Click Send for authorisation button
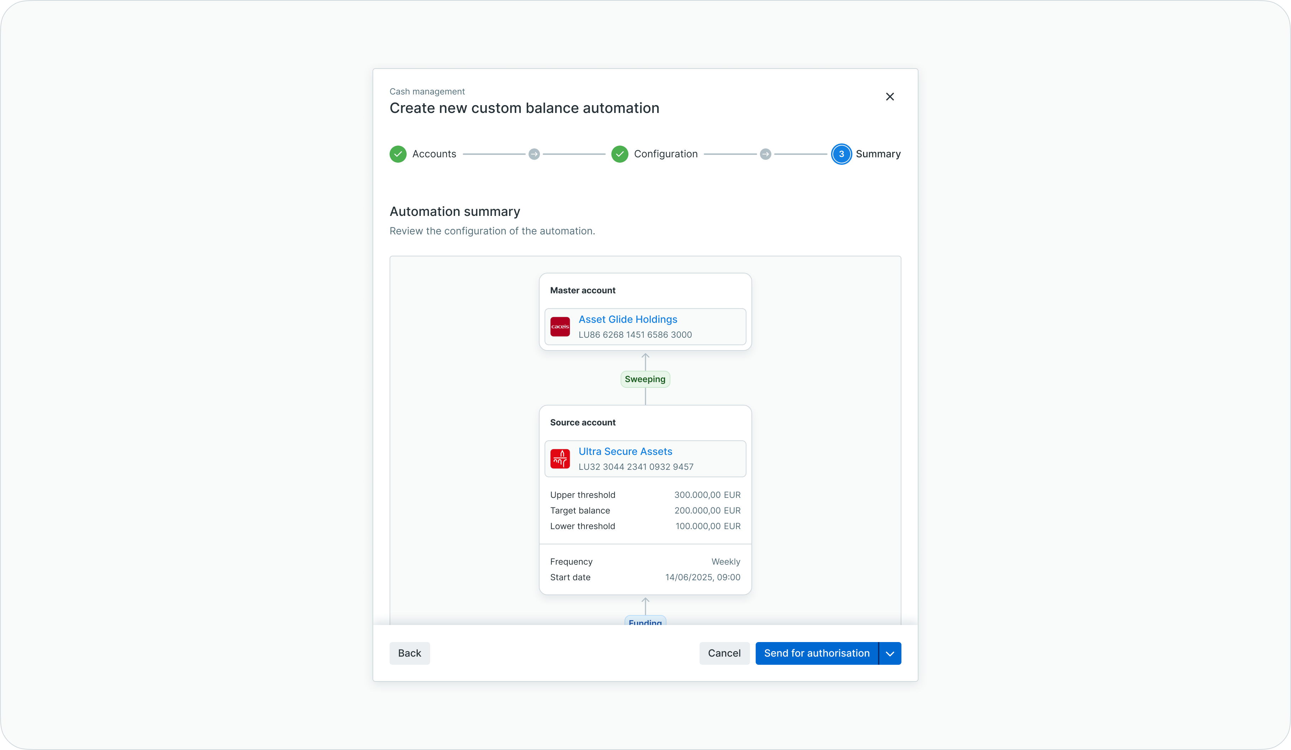 pyautogui.click(x=816, y=653)
